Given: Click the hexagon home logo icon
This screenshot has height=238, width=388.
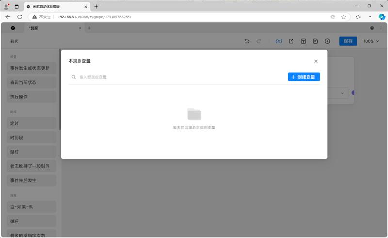Looking at the screenshot, I should click(13, 28).
